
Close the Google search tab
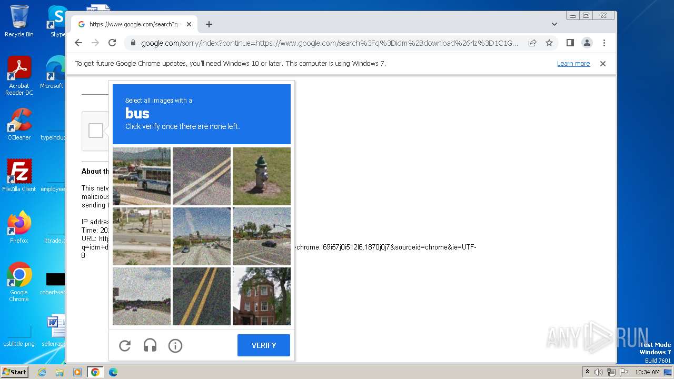189,24
